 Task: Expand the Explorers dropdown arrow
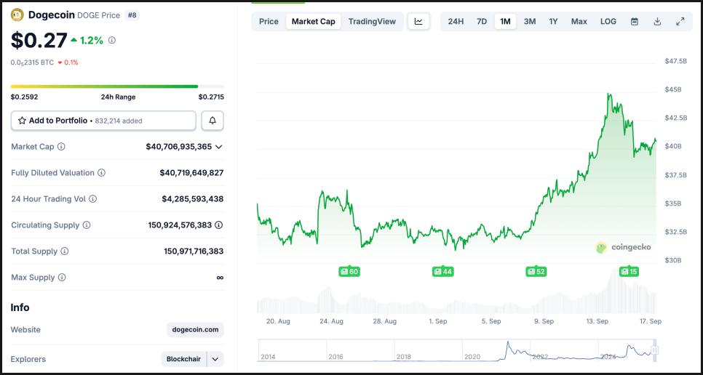tap(215, 359)
